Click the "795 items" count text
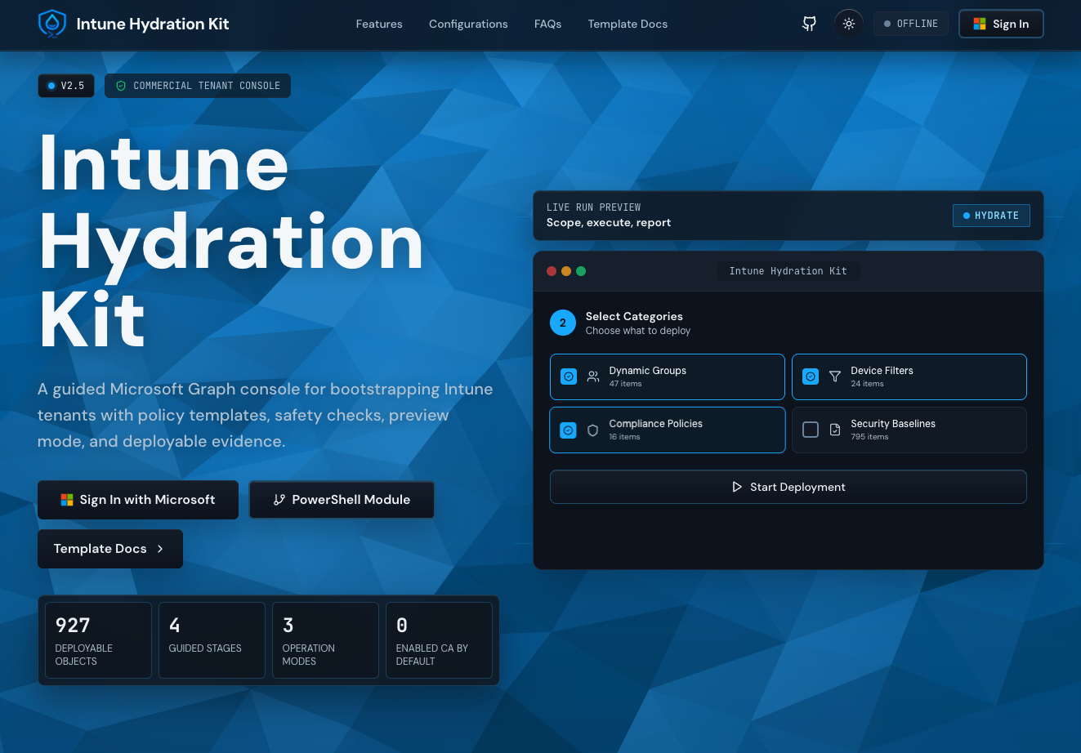 (869, 437)
